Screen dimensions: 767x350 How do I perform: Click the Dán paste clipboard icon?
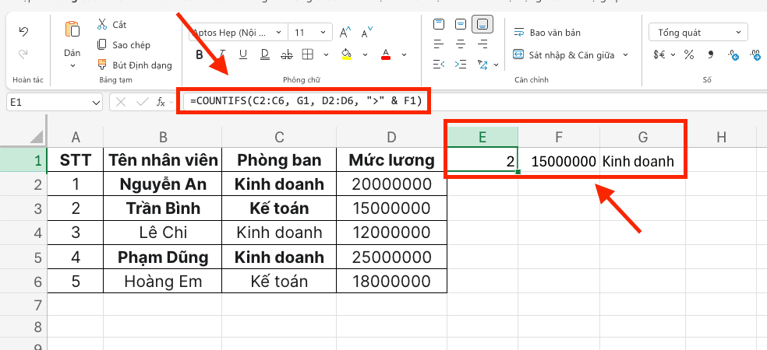point(72,30)
